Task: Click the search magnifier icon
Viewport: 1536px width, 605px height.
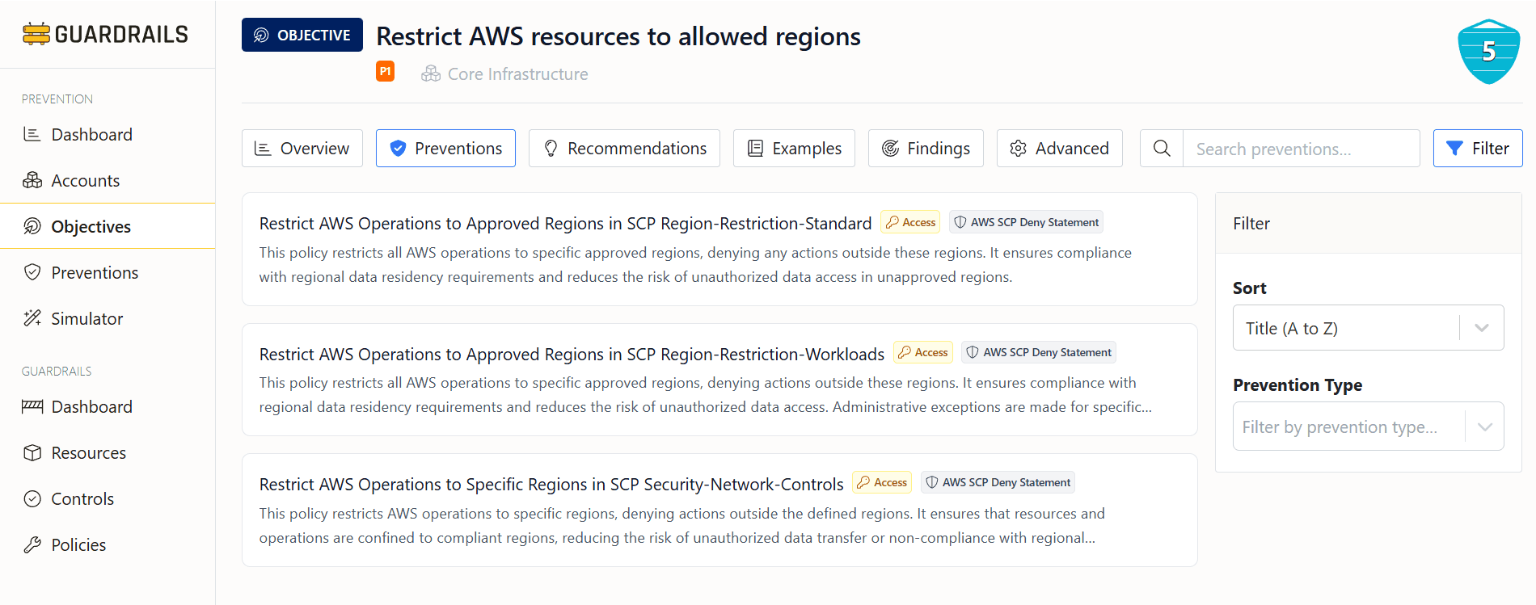Action: pyautogui.click(x=1162, y=149)
